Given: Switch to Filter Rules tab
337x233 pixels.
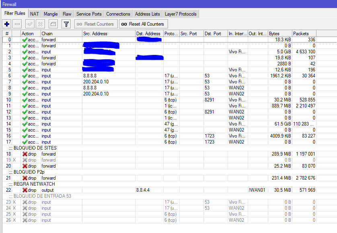Looking at the screenshot, I should tap(14, 13).
